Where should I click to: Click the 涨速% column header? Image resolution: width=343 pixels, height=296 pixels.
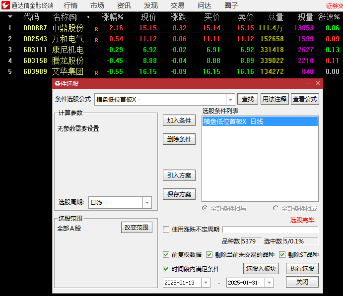pyautogui.click(x=329, y=17)
